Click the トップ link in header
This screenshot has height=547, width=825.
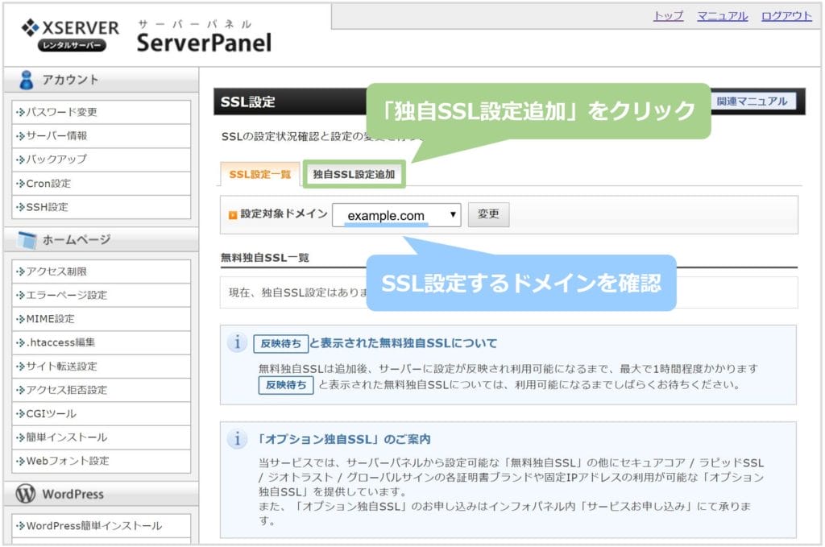point(668,16)
